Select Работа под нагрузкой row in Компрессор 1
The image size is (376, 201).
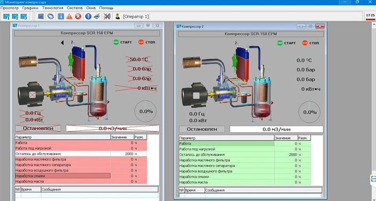tap(81, 148)
